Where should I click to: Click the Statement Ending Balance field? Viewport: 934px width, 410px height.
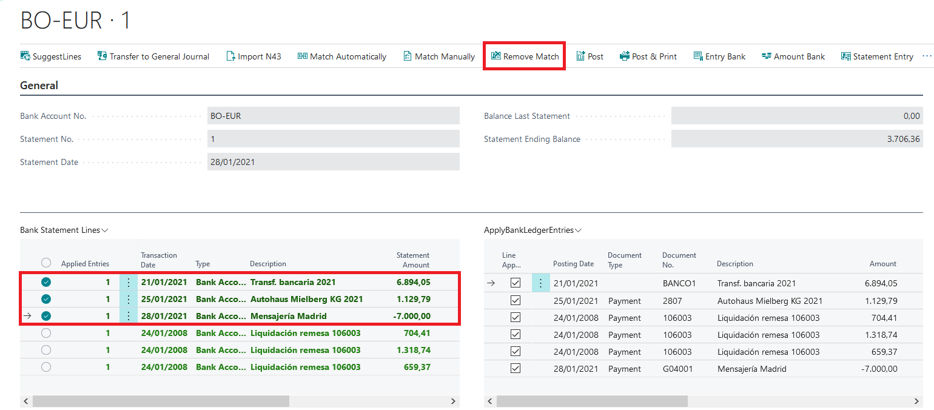[x=797, y=139]
